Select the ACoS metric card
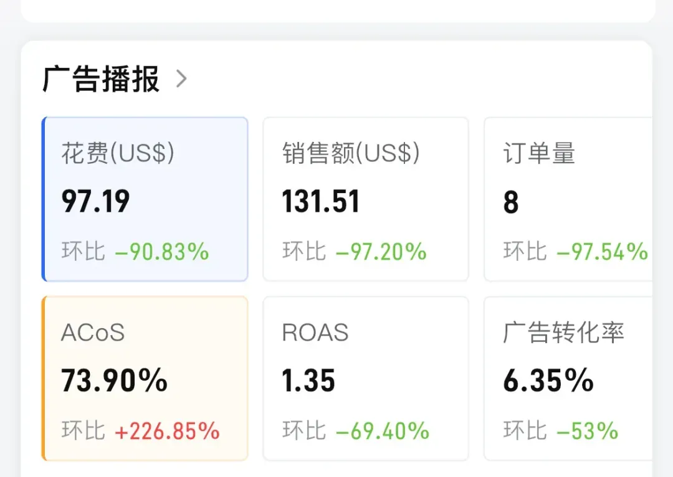This screenshot has width=673, height=477. tap(145, 379)
